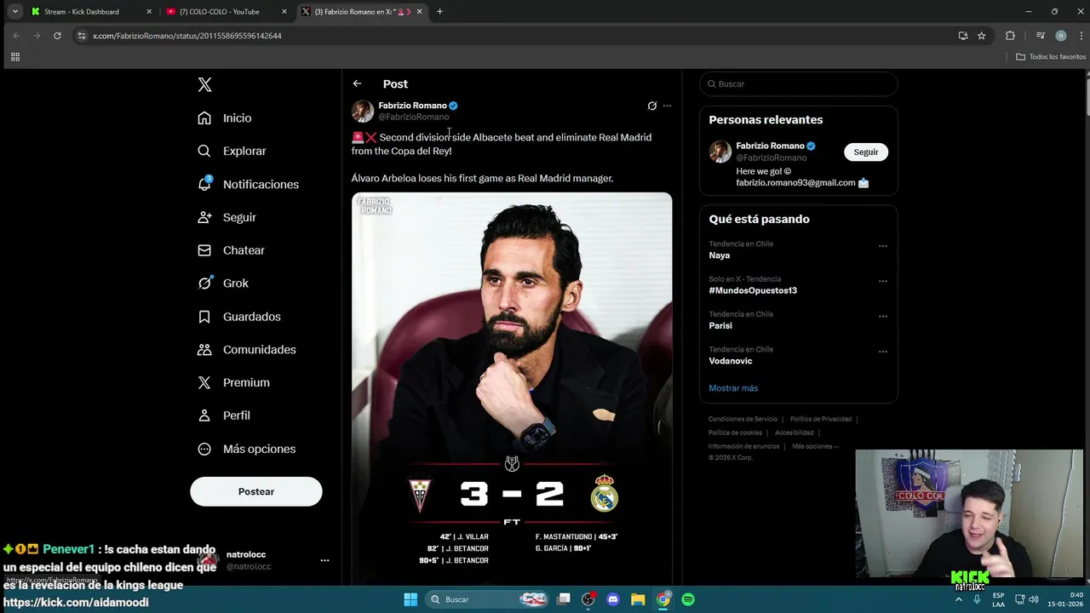Open more options for #MundosOpuestos13 trend

[x=883, y=281]
